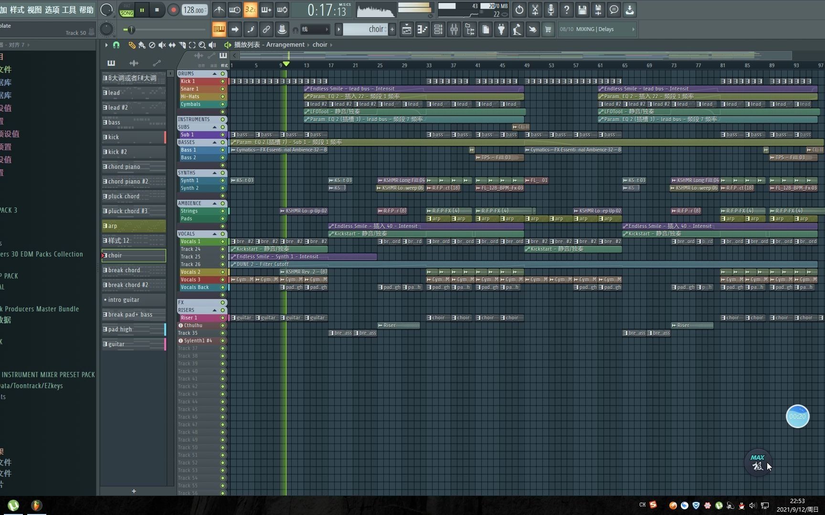Viewport: 825px width, 515px height.
Task: Select the break chord #2 pattern
Action: 134,285
